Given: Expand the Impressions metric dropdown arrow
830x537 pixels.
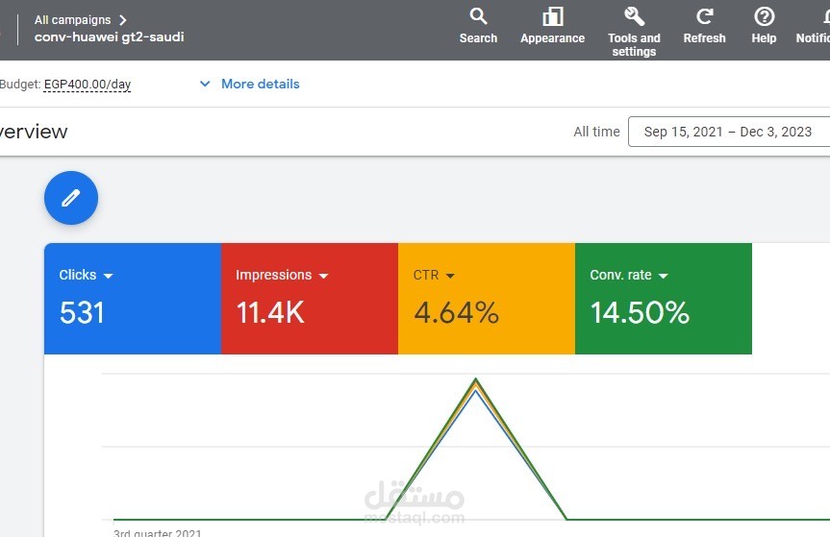Looking at the screenshot, I should point(323,276).
